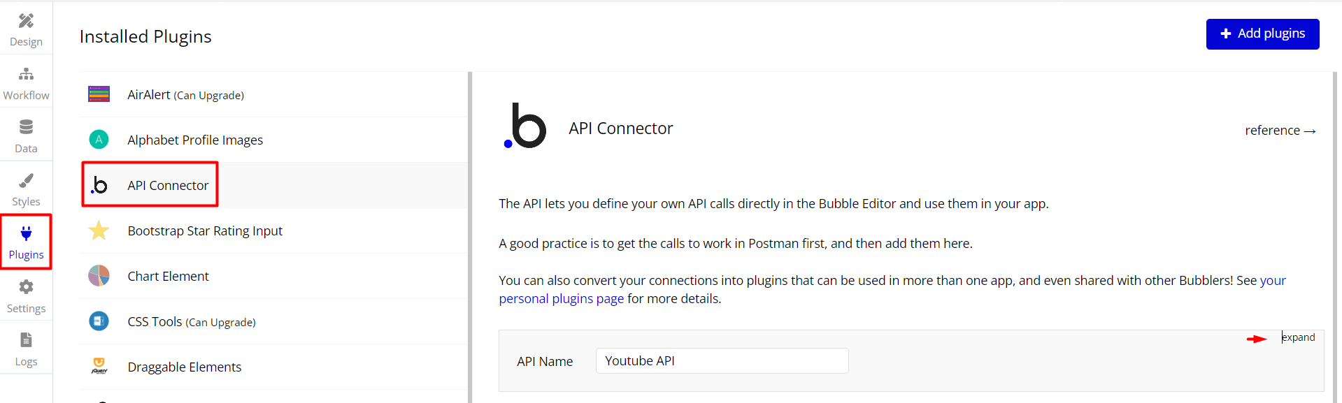The image size is (1342, 403).
Task: Open the Design tab icon
Action: [x=26, y=21]
